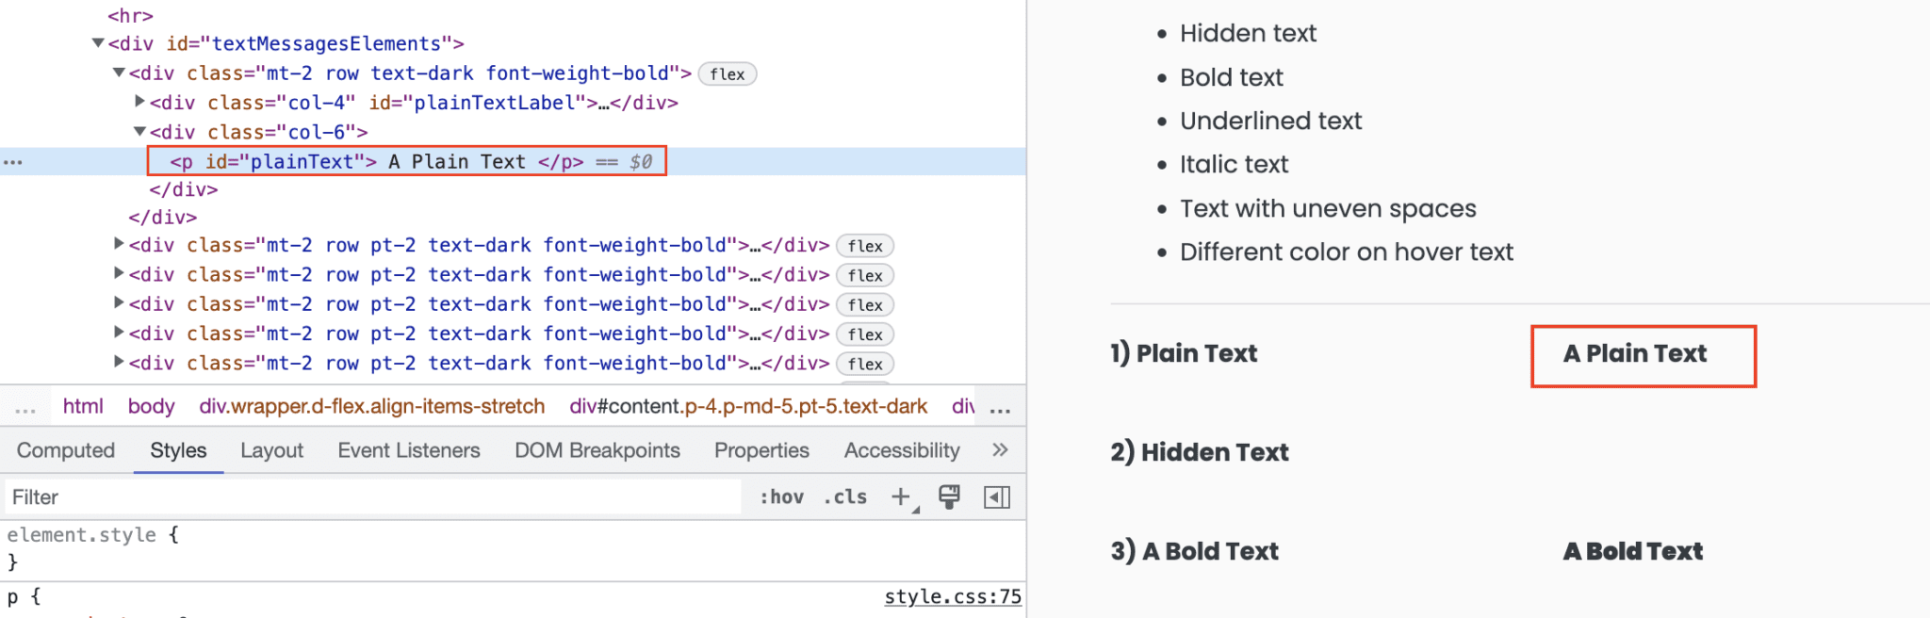The width and height of the screenshot is (1930, 618).
Task: Switch to the Computed tab
Action: click(66, 450)
